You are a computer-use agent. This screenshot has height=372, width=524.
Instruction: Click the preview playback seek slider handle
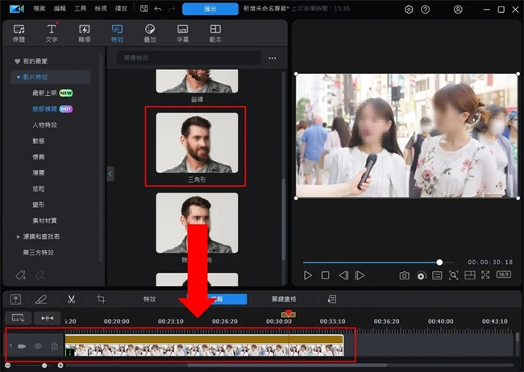coord(439,262)
